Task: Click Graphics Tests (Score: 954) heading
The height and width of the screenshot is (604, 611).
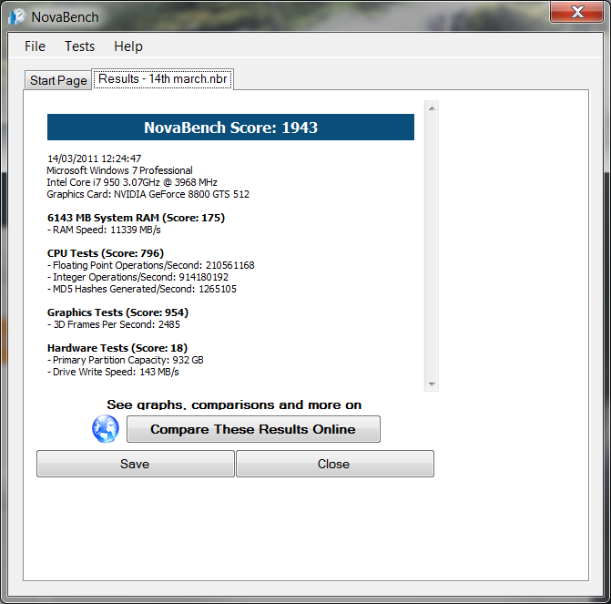Action: (x=117, y=312)
